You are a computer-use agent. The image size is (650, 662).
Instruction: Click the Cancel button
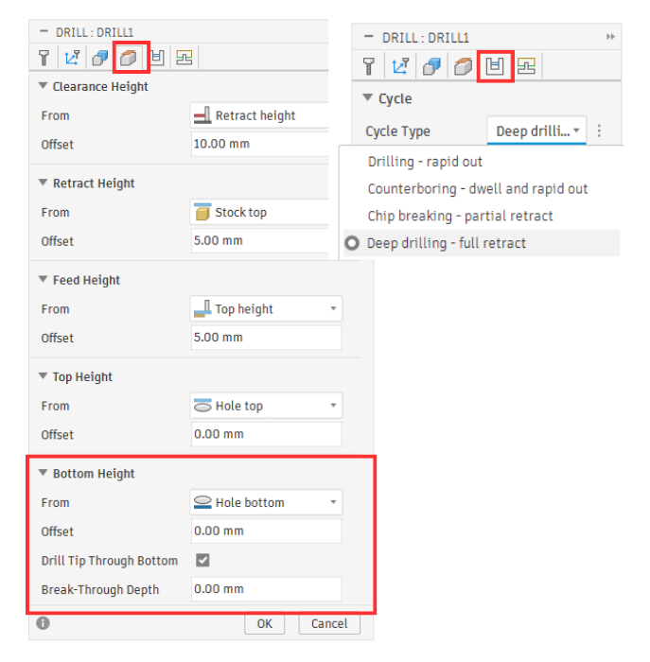click(x=329, y=623)
